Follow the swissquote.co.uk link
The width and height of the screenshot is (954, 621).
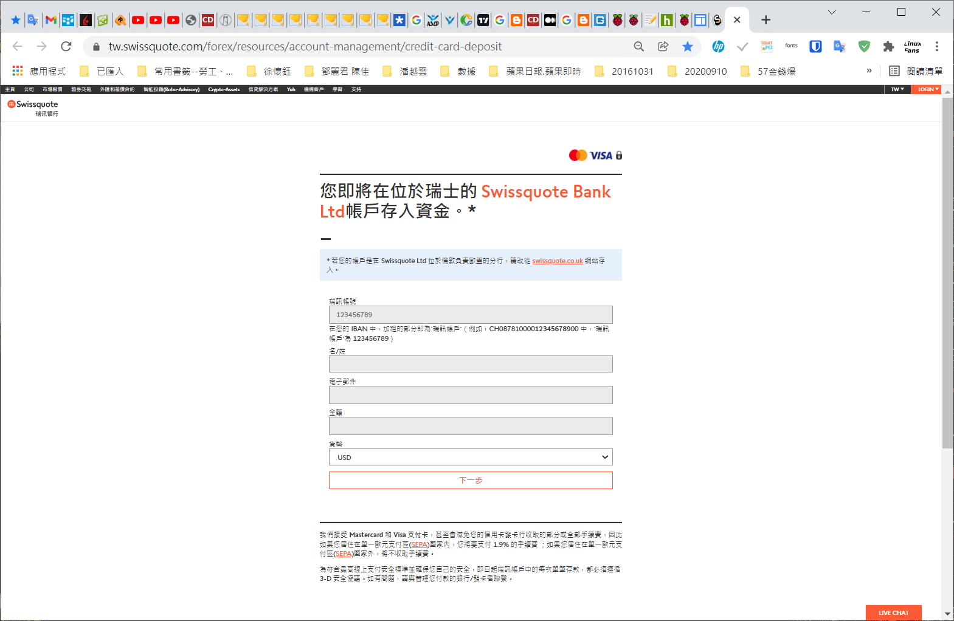coord(558,261)
